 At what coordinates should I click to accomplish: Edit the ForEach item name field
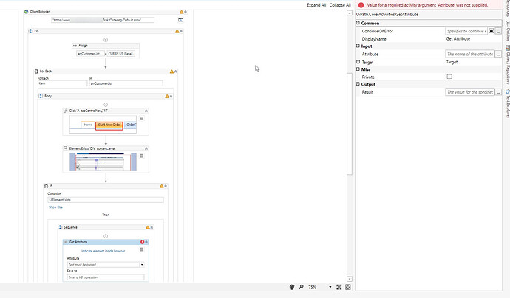click(62, 83)
